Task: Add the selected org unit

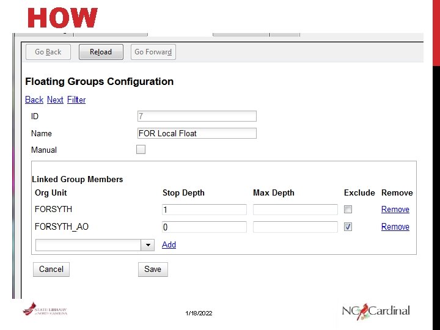Action: pyautogui.click(x=169, y=244)
